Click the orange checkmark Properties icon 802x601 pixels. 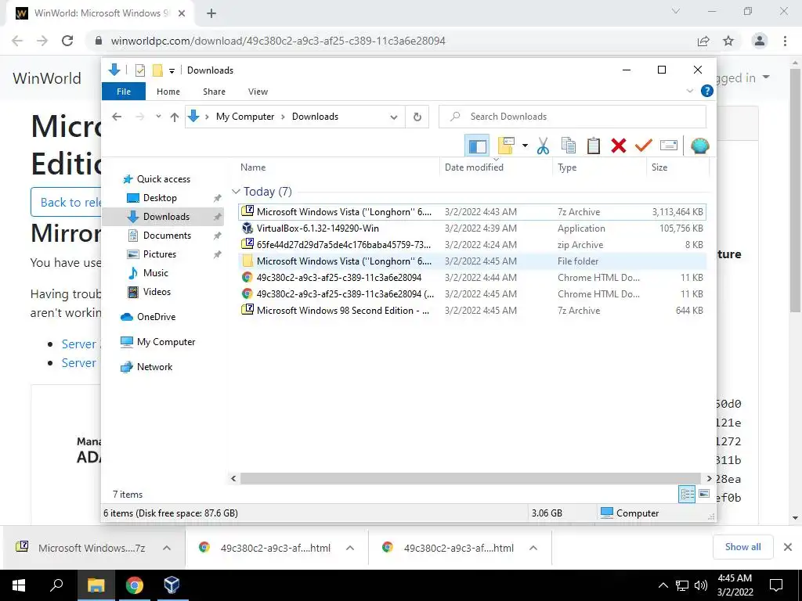pyautogui.click(x=644, y=146)
